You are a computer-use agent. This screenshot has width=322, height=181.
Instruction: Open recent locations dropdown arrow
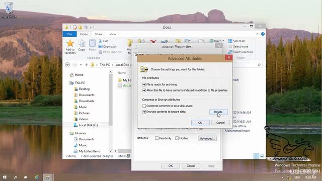click(81, 65)
